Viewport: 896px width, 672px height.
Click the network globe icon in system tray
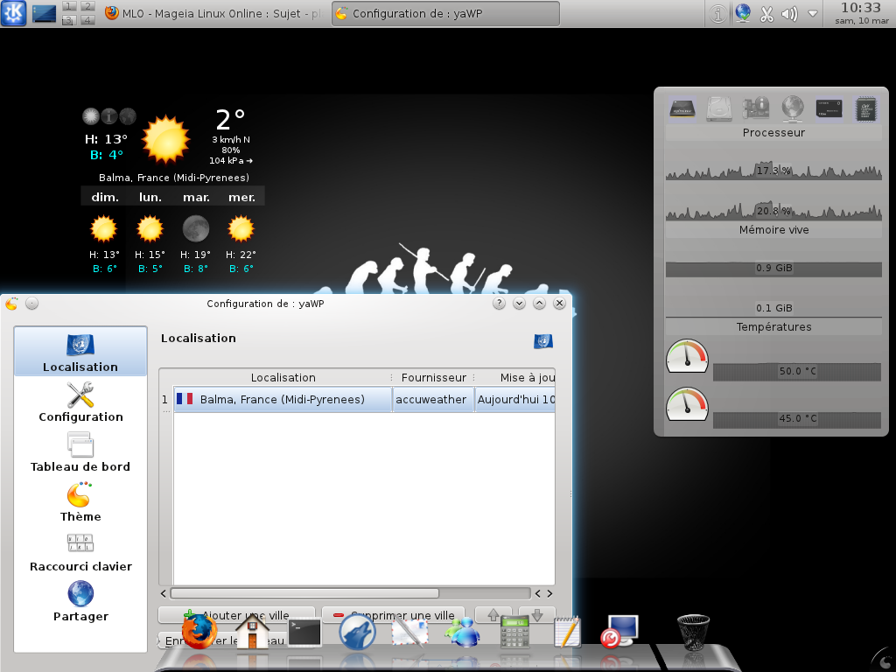(743, 13)
